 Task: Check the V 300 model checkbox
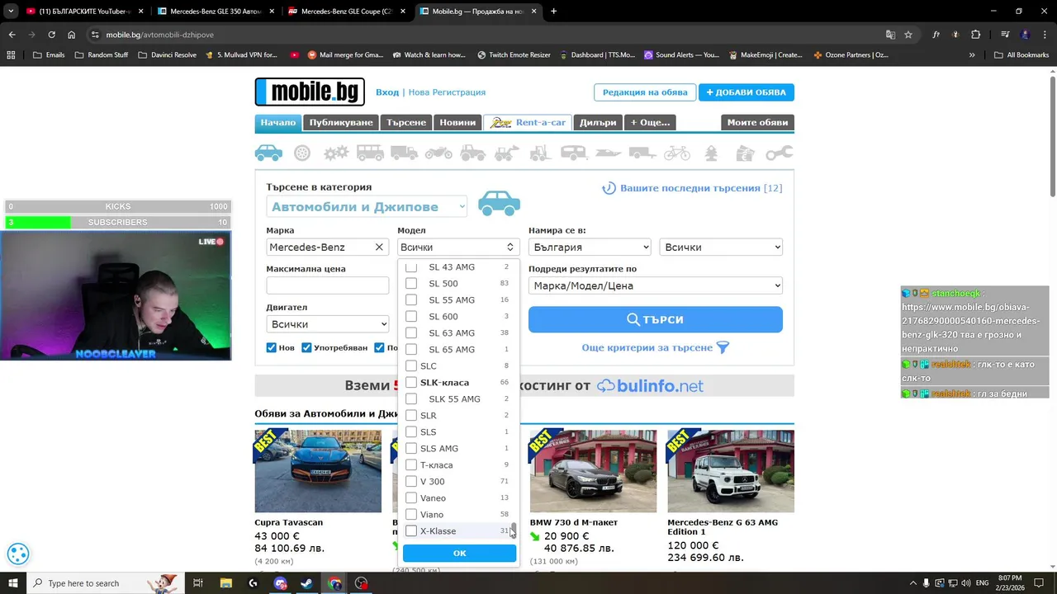(411, 481)
